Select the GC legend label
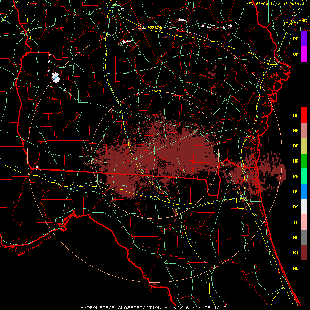 click(296, 238)
